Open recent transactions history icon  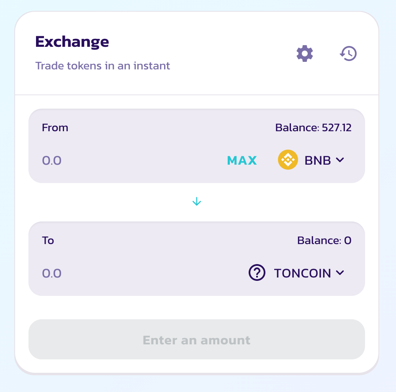[348, 53]
